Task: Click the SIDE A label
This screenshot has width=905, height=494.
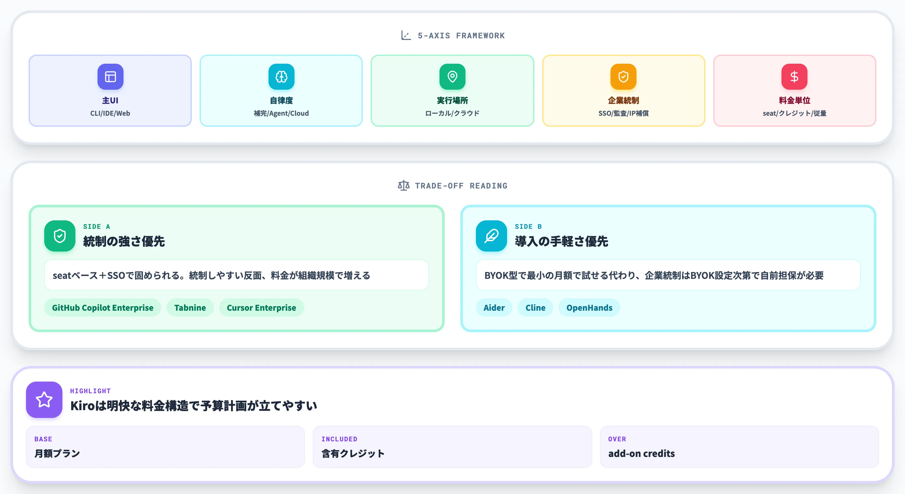Action: [x=97, y=227]
